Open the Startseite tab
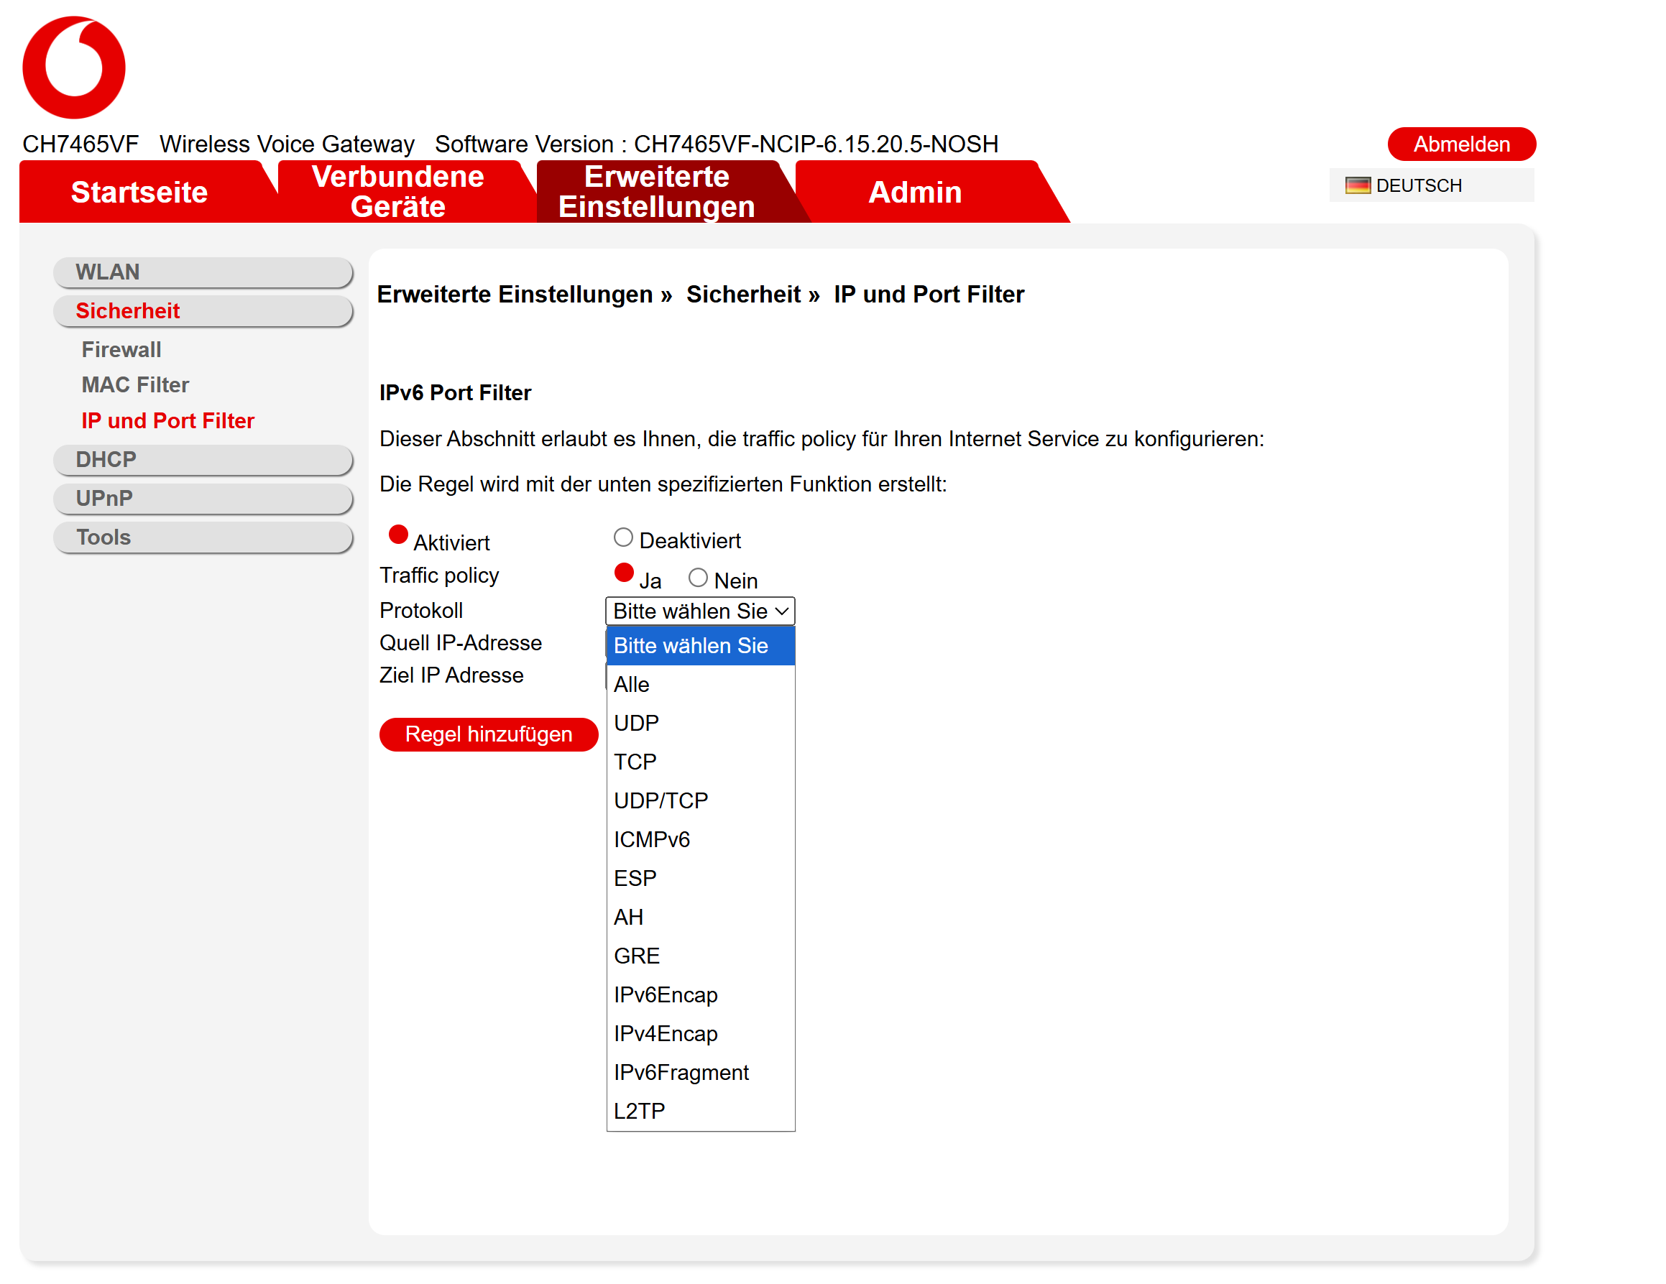1666x1284 pixels. pyautogui.click(x=139, y=191)
